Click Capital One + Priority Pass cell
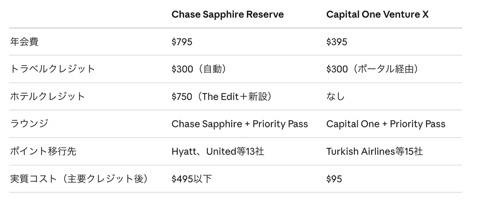 pos(386,124)
